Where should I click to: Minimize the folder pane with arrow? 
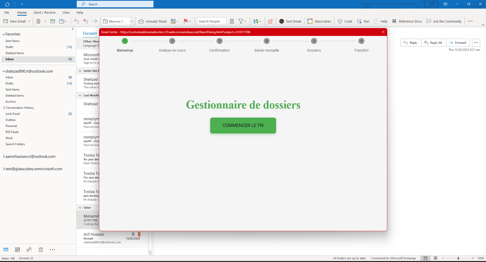73,29
